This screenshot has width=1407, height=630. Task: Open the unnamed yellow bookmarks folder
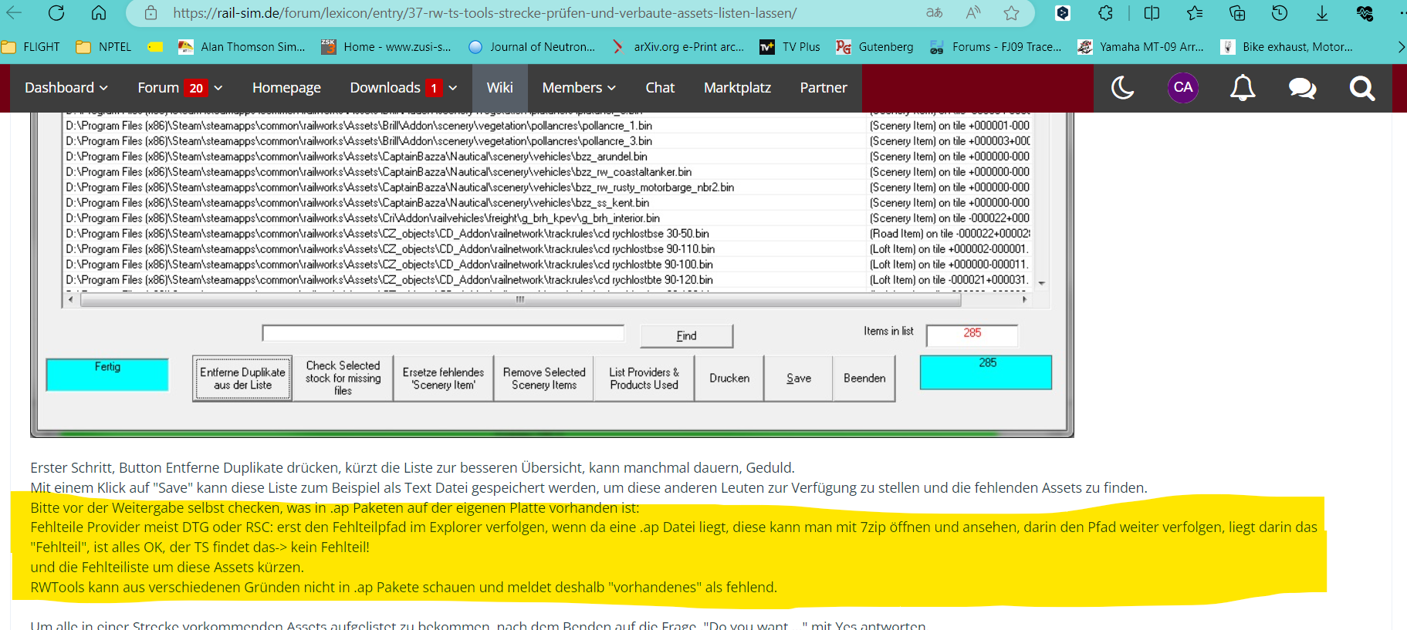155,47
